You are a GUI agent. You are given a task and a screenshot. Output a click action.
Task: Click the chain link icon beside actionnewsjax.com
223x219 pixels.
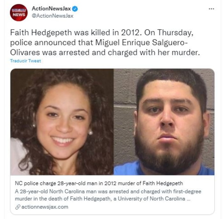18,207
